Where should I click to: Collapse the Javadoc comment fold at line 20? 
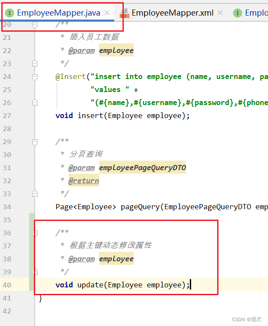coord(35,25)
